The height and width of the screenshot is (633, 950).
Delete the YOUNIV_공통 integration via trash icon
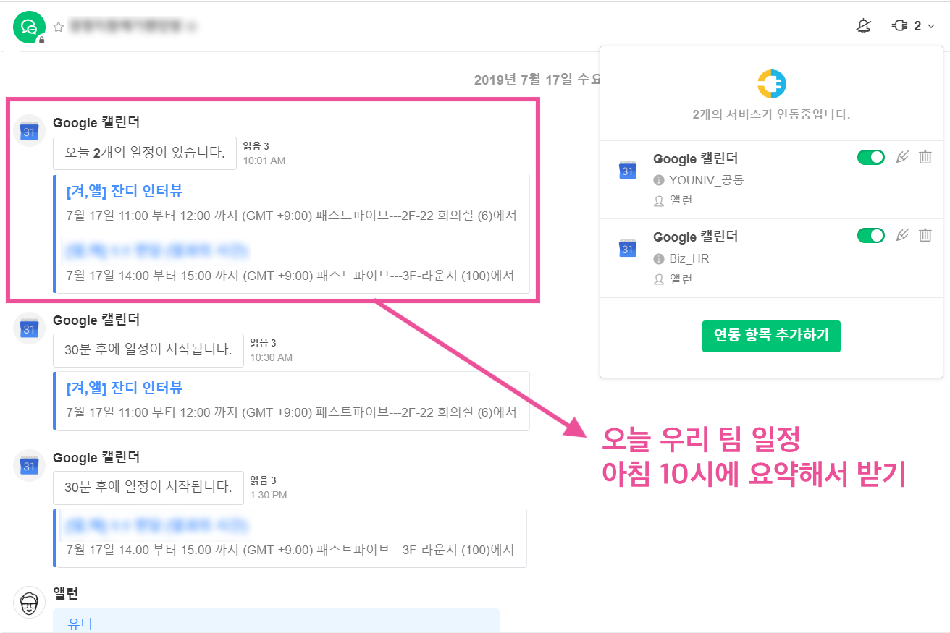click(x=925, y=157)
